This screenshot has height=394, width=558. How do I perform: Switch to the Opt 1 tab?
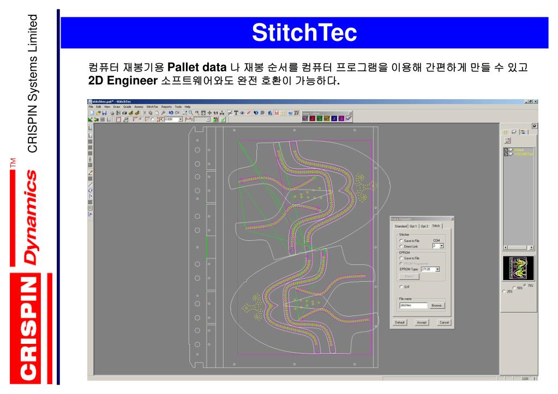click(x=413, y=226)
